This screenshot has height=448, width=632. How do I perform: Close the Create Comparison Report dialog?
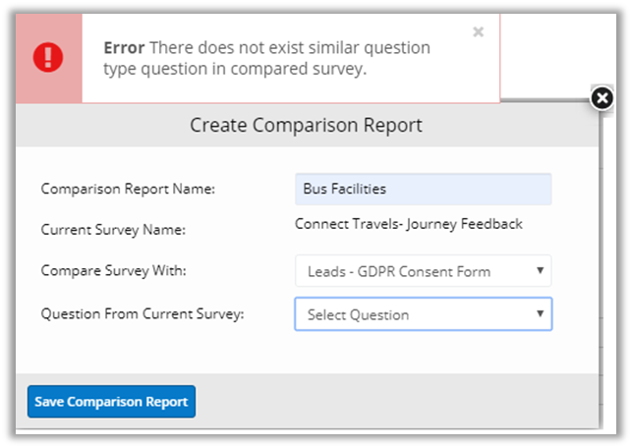tap(603, 97)
